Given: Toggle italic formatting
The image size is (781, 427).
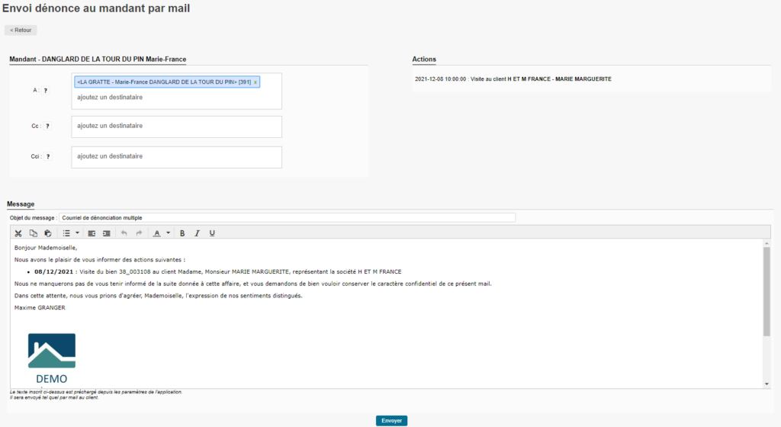Looking at the screenshot, I should [x=197, y=233].
